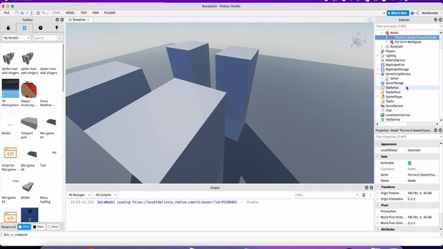Set toolbox background to Black

pos(39,227)
